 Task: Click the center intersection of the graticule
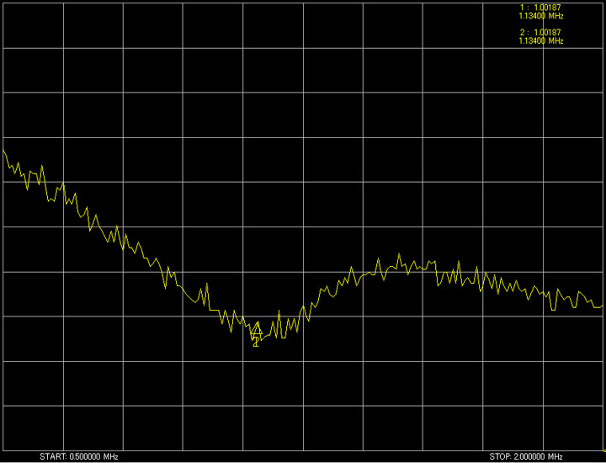tap(303, 227)
